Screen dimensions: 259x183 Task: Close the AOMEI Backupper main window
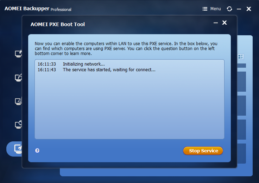click(x=249, y=9)
